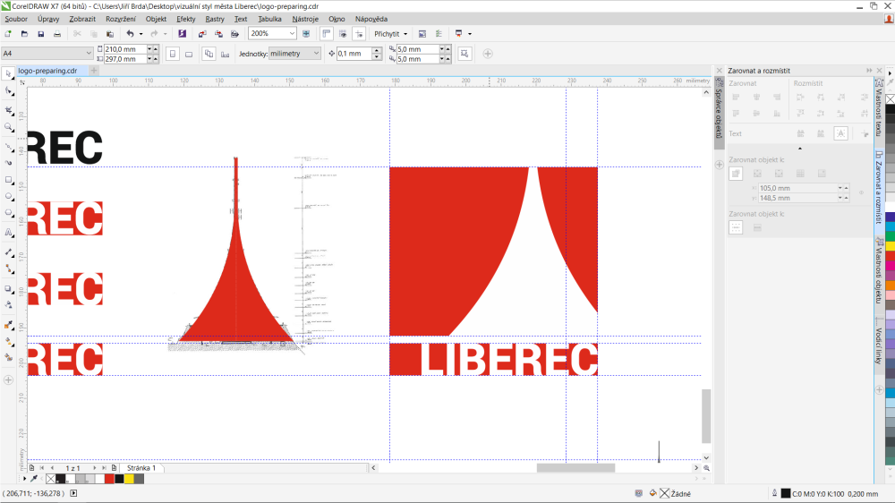Open the Úpravy menu
This screenshot has height=503, width=895.
[48, 19]
